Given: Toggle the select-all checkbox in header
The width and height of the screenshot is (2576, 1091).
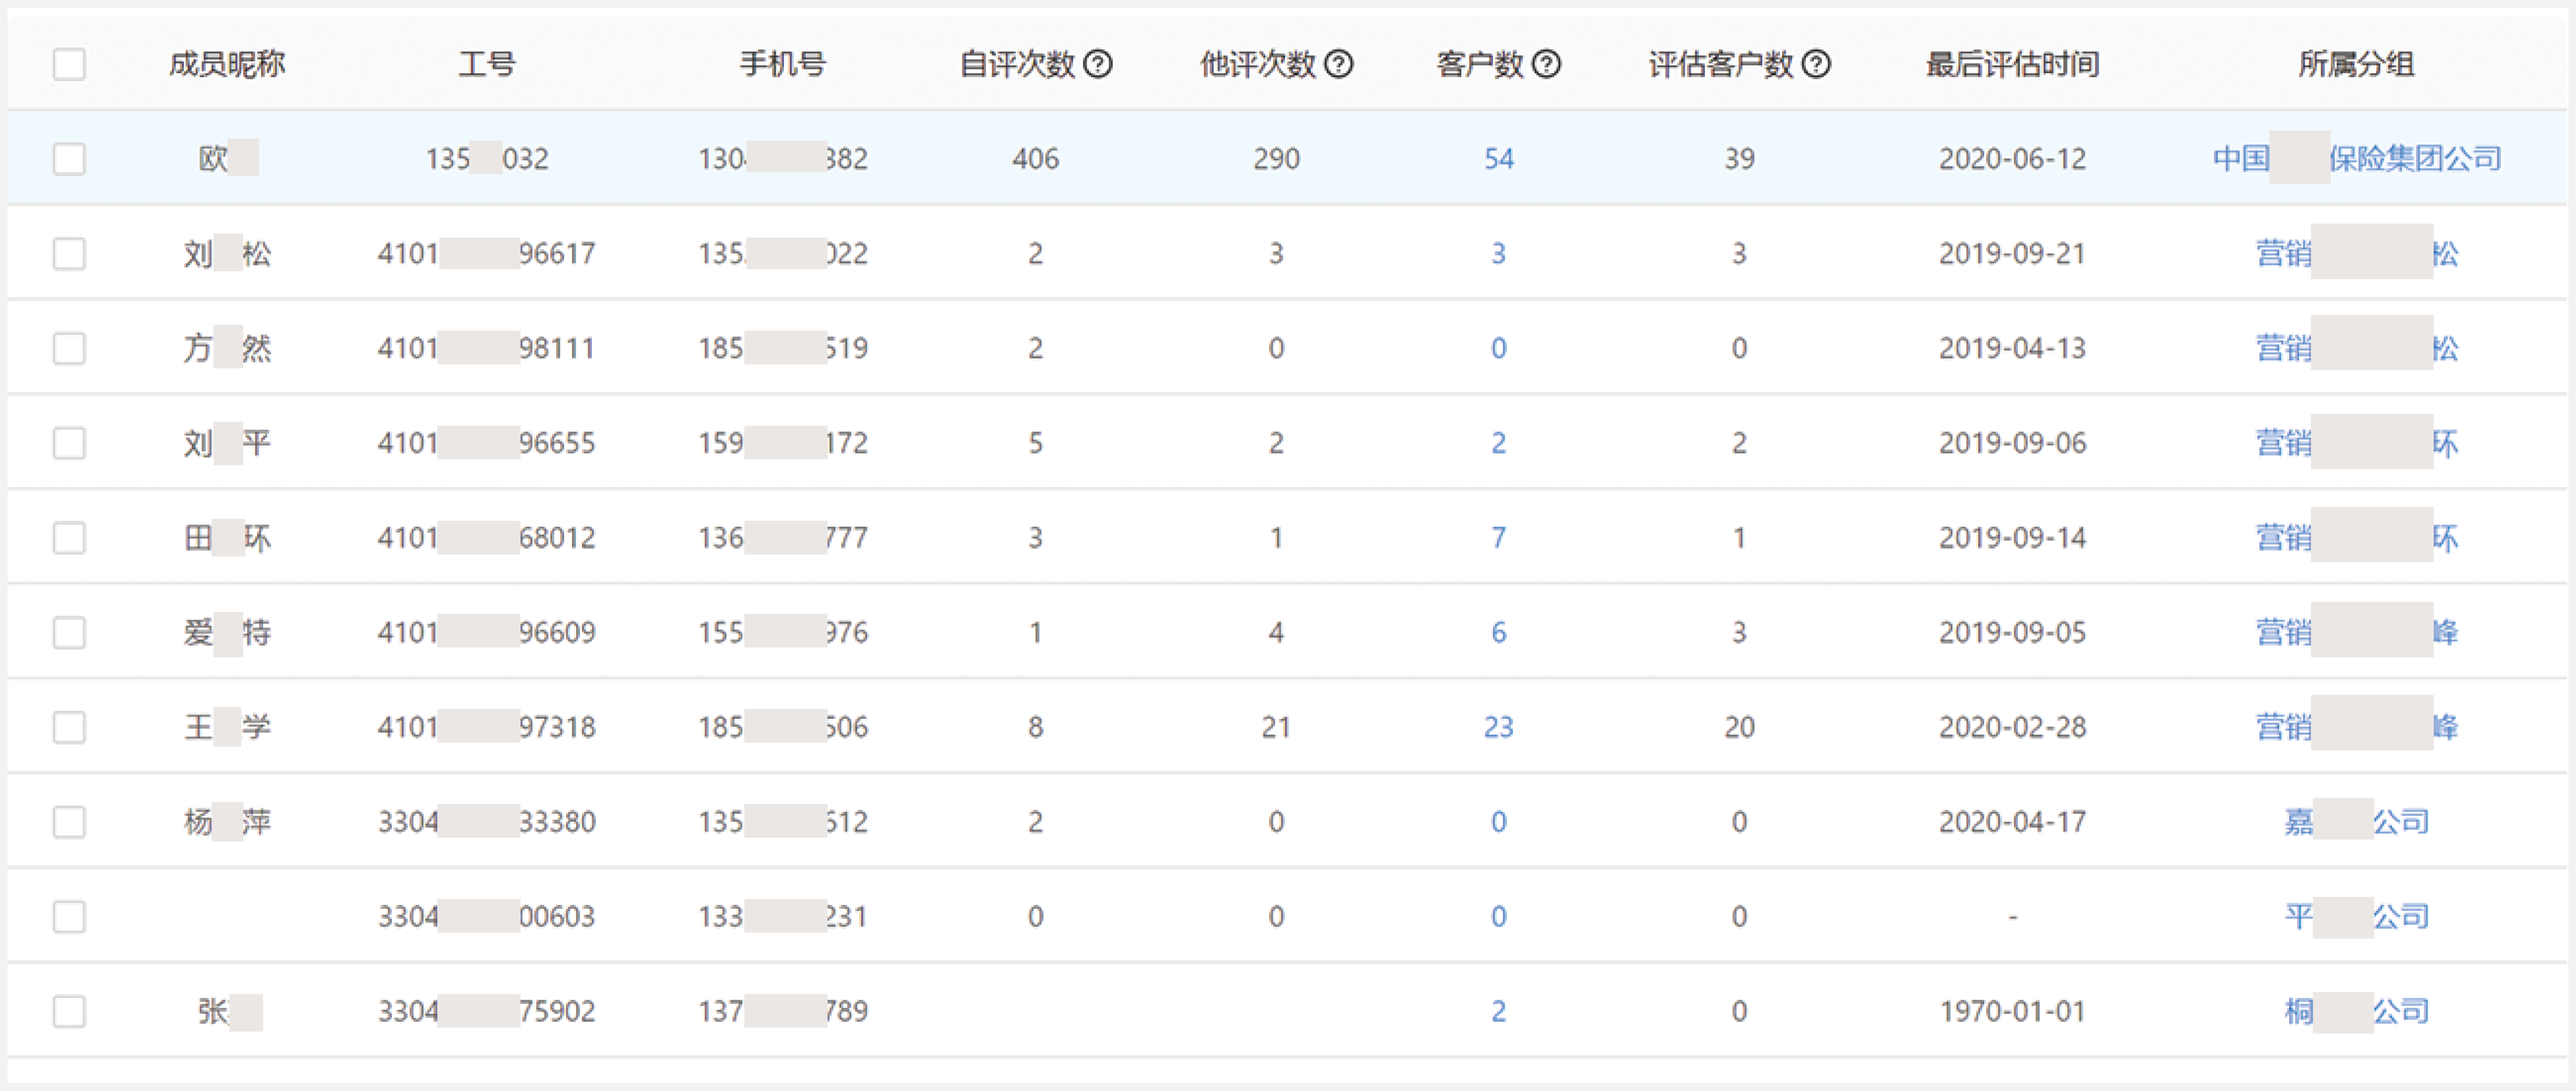Looking at the screenshot, I should click(x=69, y=64).
